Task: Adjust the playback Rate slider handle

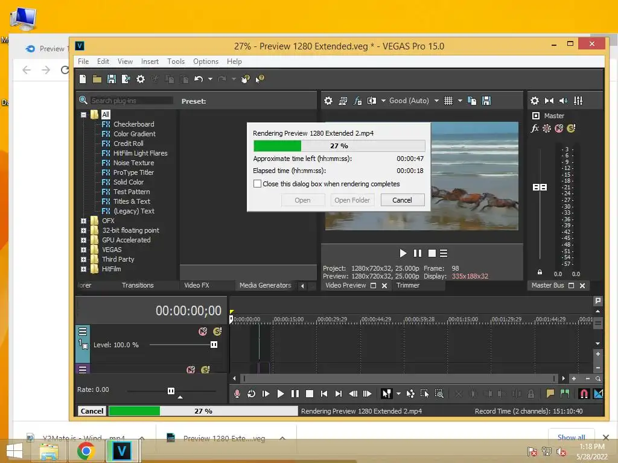Action: click(x=171, y=391)
